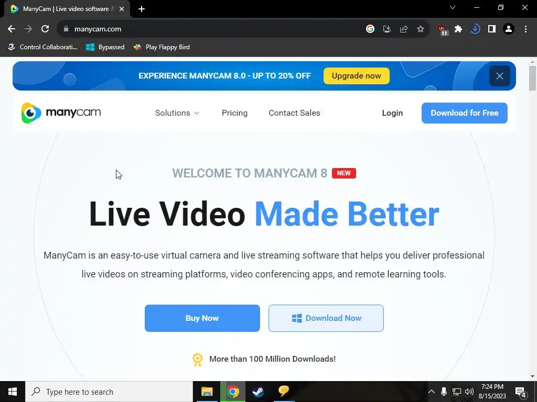This screenshot has height=402, width=537.
Task: Dismiss the ManyCam 8.0 promo banner
Action: (500, 76)
